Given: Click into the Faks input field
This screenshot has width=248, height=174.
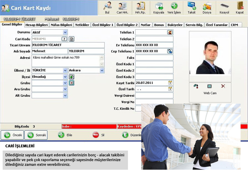Looking at the screenshot, I should (x=154, y=58).
